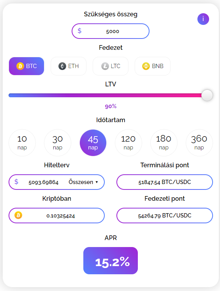Click the dollar sign in the amount field
This screenshot has width=220, height=291.
pyautogui.click(x=79, y=31)
